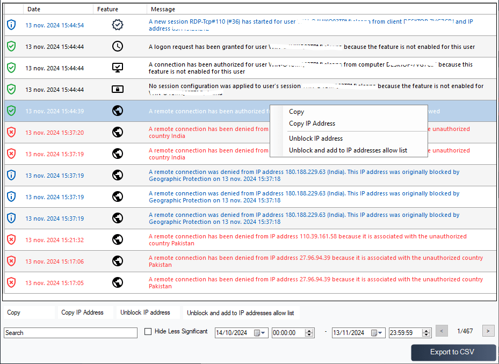Click the padlock icon on the session configuration row
The image size is (499, 364).
pos(117,89)
